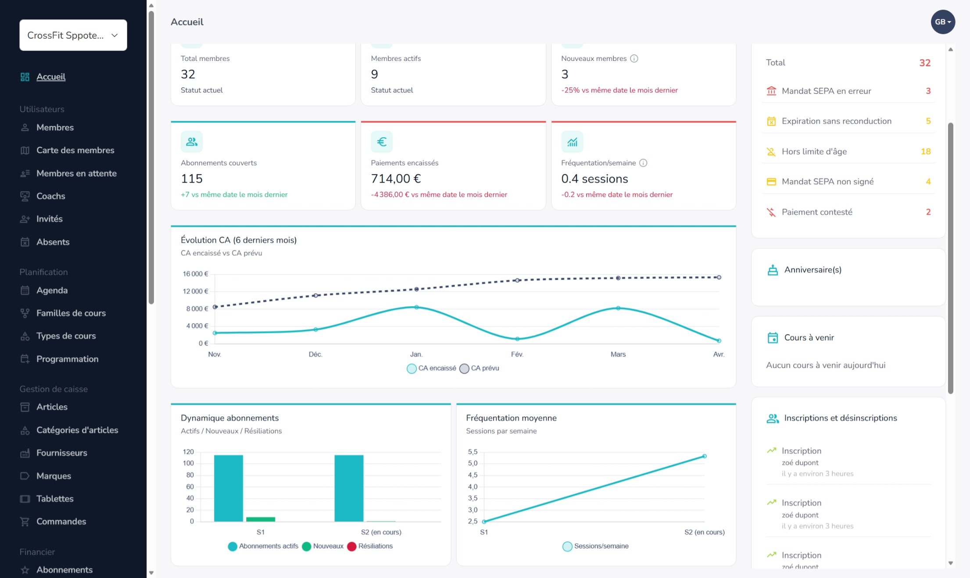
Task: Click the sidebar vertical scrollbar
Action: click(151, 158)
